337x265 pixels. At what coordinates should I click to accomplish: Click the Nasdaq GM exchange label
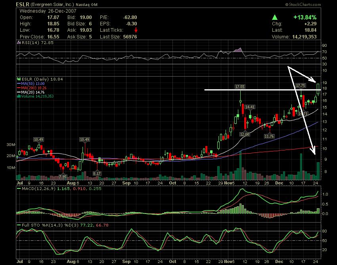pyautogui.click(x=86, y=4)
